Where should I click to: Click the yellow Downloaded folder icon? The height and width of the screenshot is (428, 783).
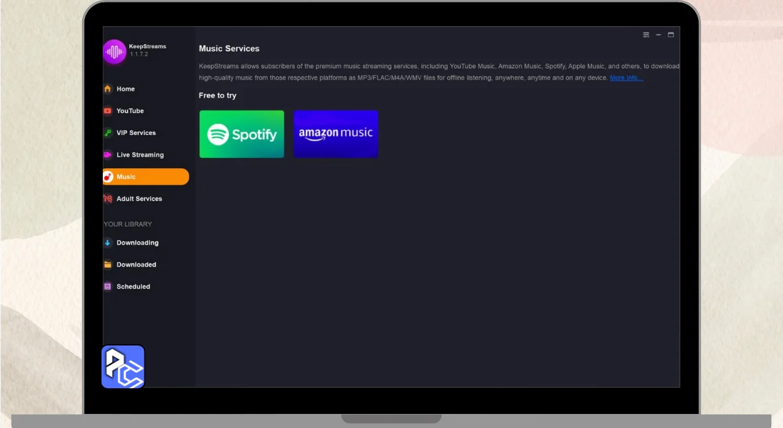point(108,265)
